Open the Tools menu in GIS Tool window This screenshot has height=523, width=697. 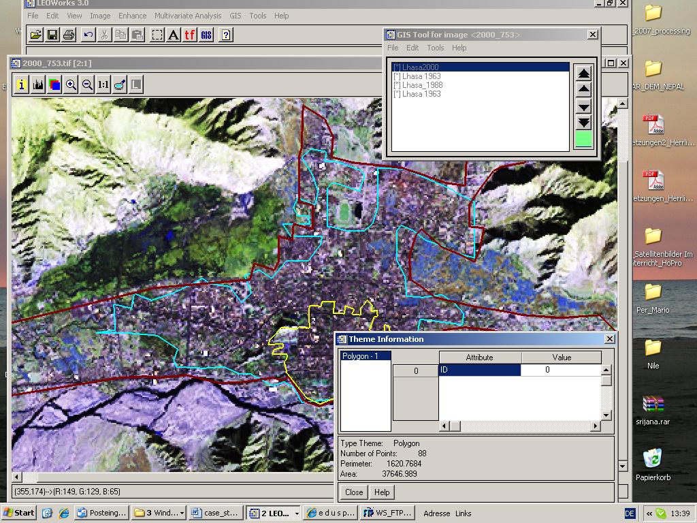click(435, 48)
